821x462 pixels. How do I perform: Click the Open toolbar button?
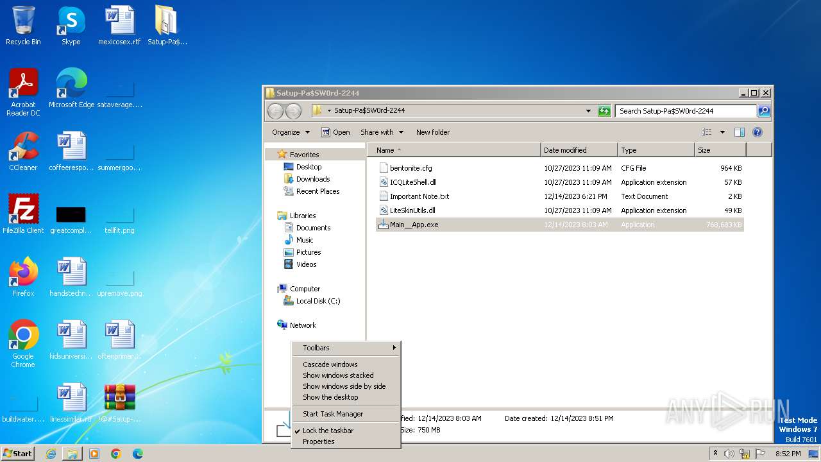[335, 132]
